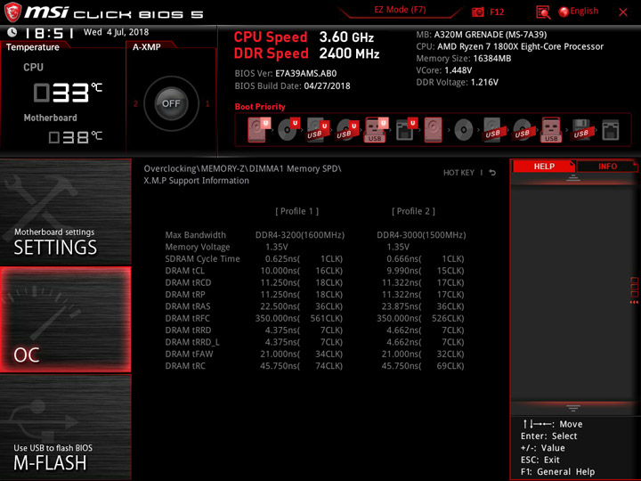Screen dimensions: 641x481
Task: Toggle the A-XMP OFF knob
Action: [x=171, y=103]
